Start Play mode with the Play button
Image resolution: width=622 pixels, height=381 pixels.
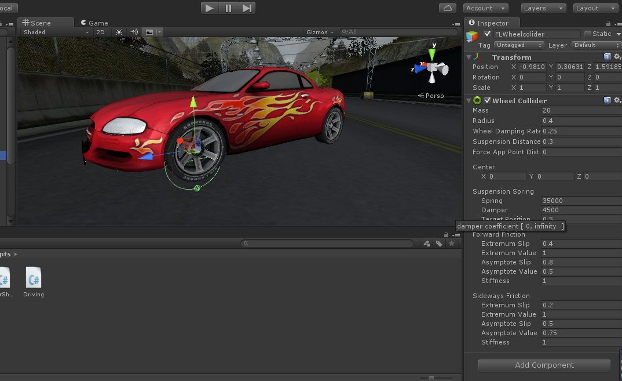click(210, 8)
